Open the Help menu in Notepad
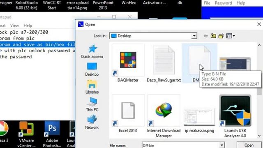 pos(28,25)
